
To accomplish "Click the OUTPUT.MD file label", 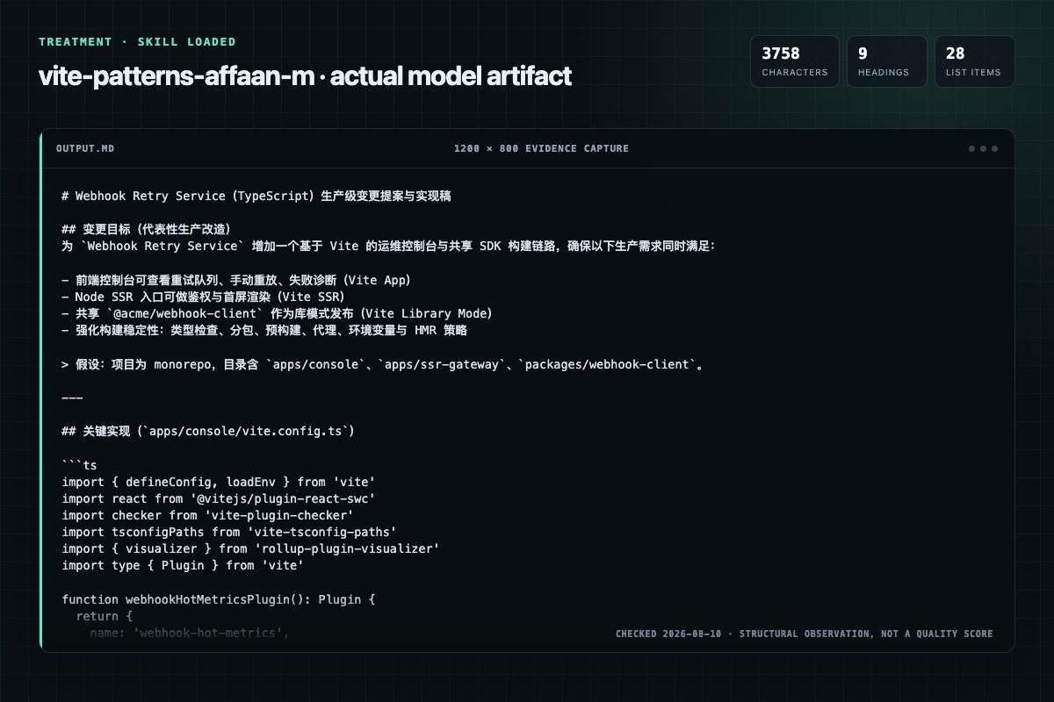I will [x=85, y=148].
